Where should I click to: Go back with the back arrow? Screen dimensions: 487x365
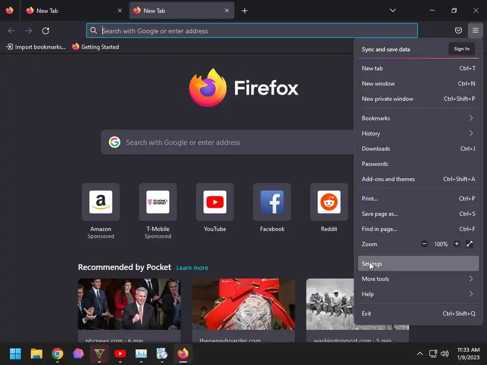[11, 31]
